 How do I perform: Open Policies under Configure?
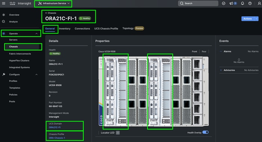click(x=13, y=95)
